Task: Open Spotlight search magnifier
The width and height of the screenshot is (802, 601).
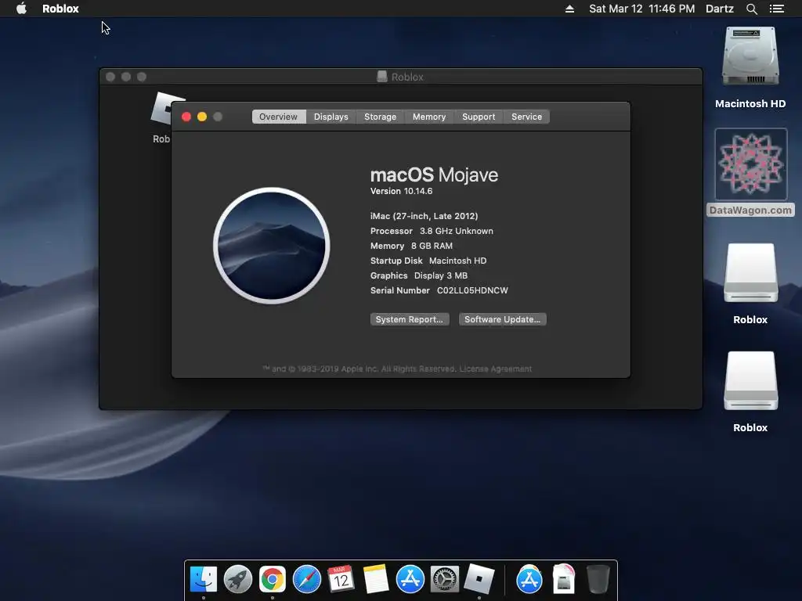Action: (751, 9)
